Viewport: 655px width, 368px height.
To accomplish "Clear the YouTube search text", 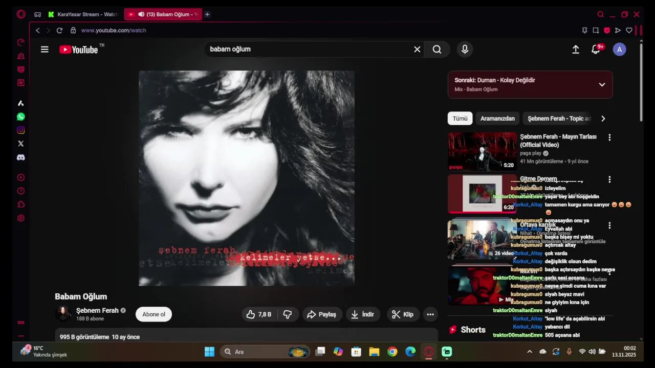I will pyautogui.click(x=417, y=50).
